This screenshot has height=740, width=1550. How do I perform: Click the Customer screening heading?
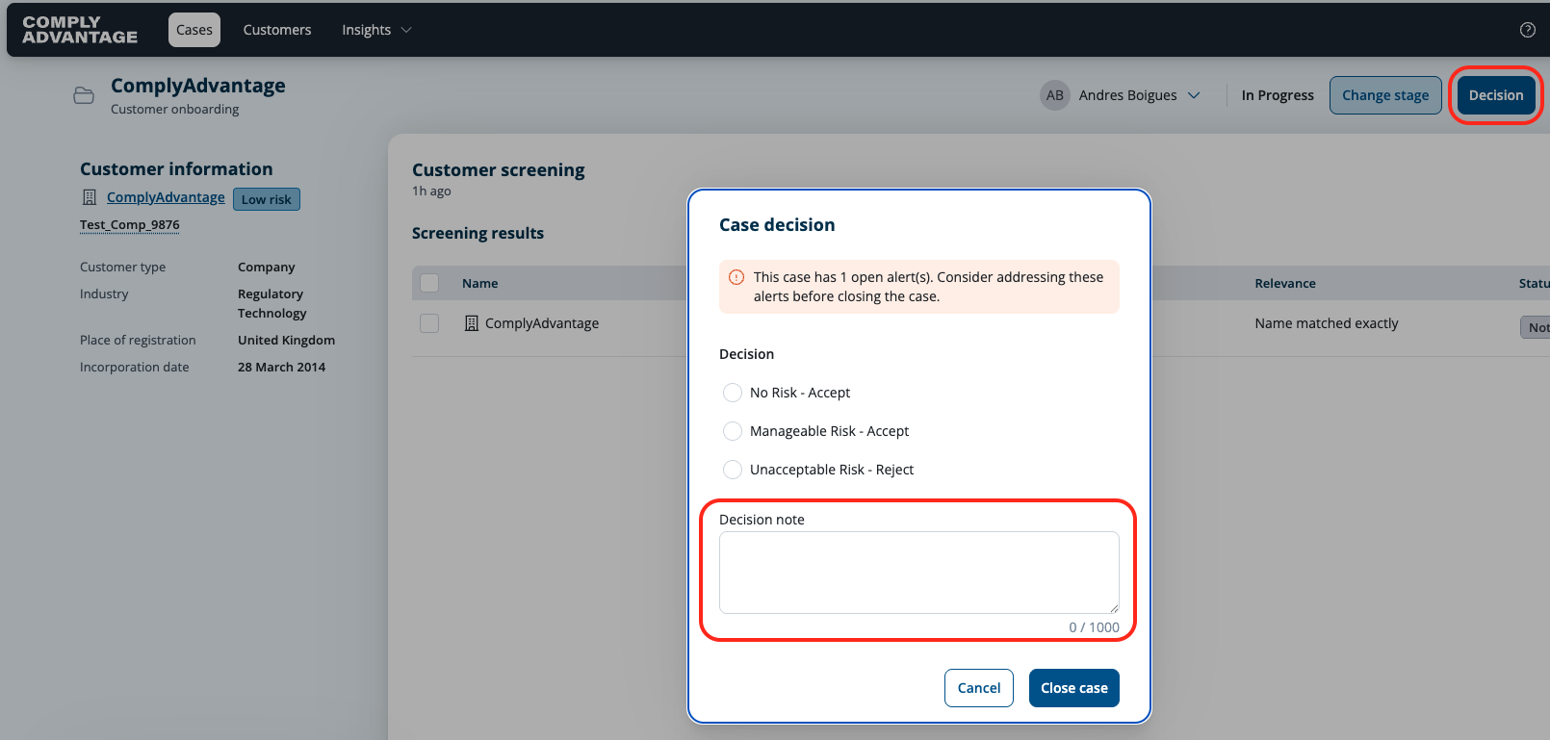click(499, 170)
